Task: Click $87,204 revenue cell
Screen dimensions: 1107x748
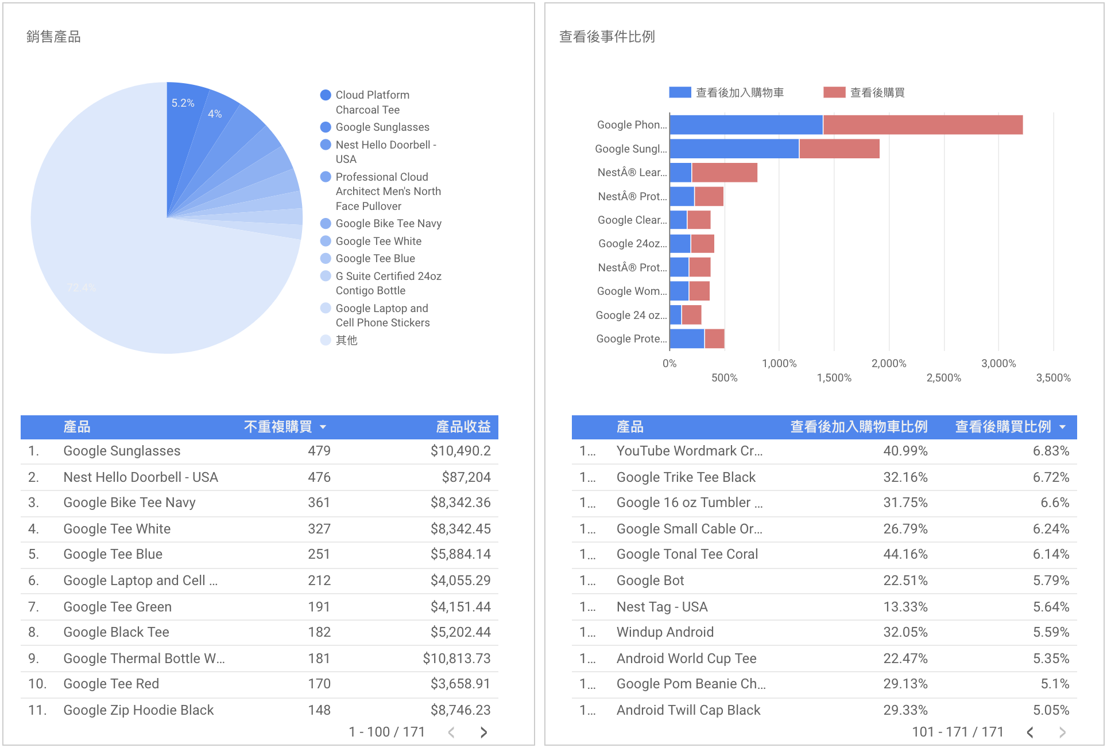Action: (x=466, y=477)
